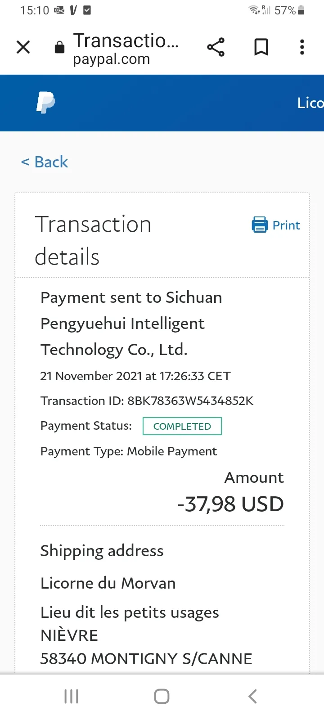Tap the padlock site security icon

(59, 47)
